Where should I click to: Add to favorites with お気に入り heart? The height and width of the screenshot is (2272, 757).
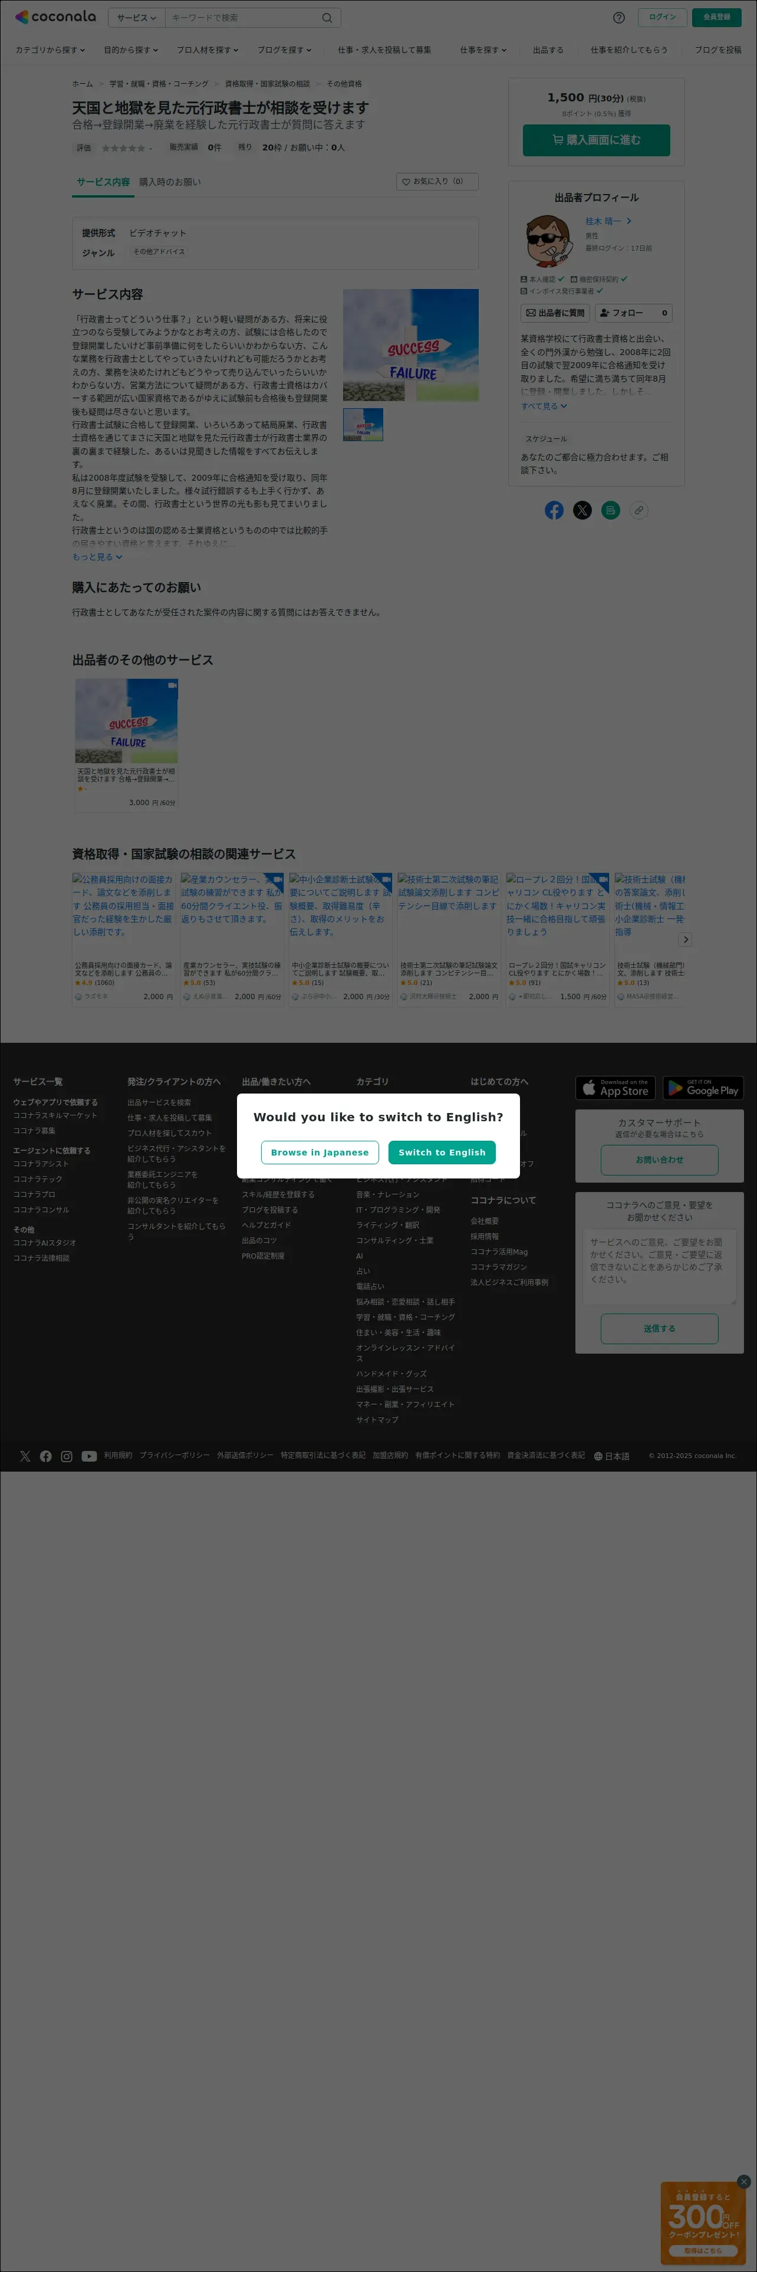coord(437,182)
